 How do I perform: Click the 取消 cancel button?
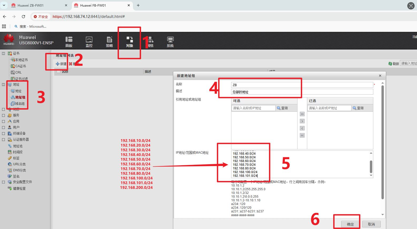[x=371, y=224]
